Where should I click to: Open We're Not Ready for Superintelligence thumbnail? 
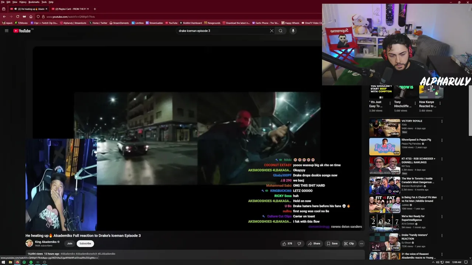click(385, 223)
